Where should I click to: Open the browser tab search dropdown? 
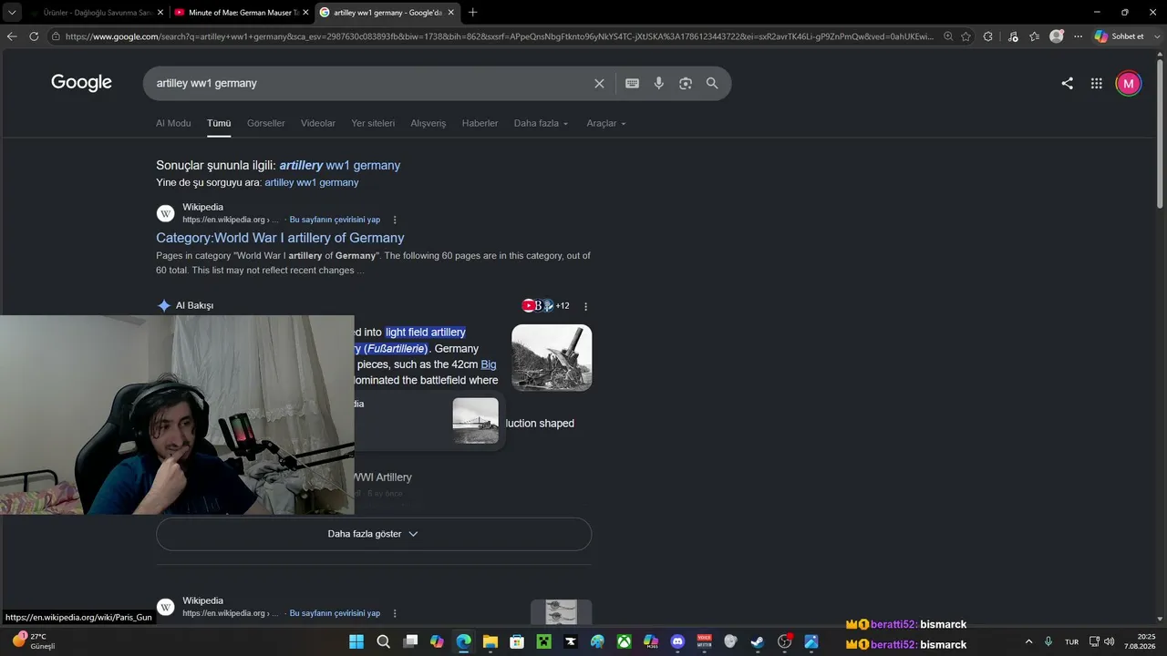[x=12, y=13]
